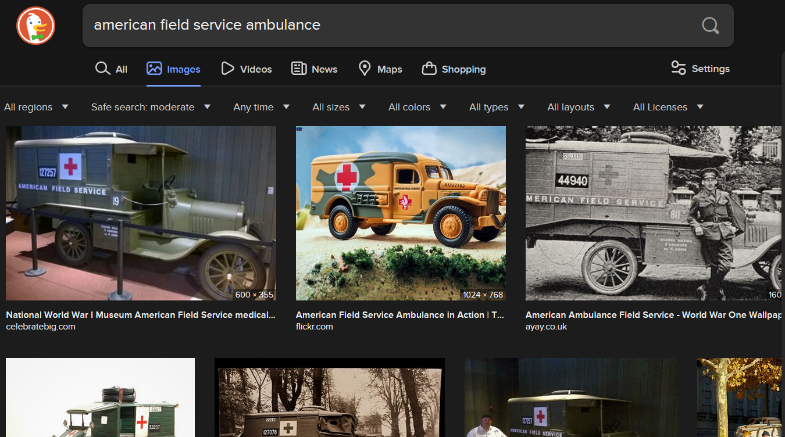The height and width of the screenshot is (437, 785).
Task: Open the All colors filter dropdown
Action: pyautogui.click(x=417, y=107)
